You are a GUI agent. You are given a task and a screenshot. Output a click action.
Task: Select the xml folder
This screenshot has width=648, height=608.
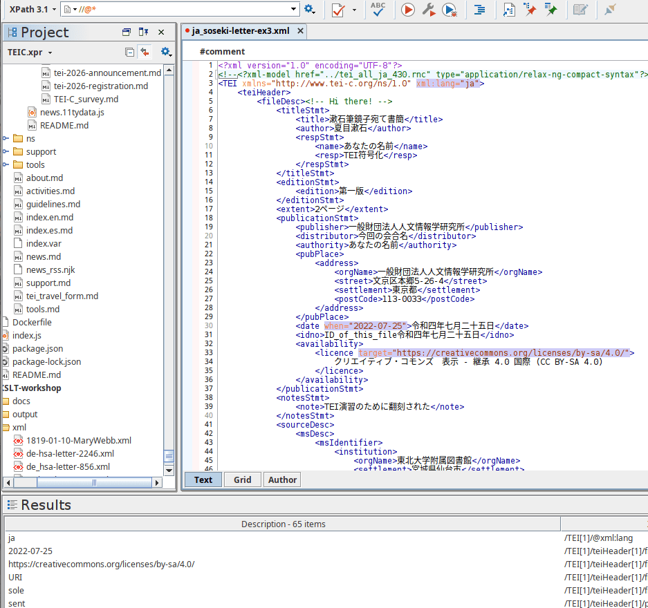[19, 427]
